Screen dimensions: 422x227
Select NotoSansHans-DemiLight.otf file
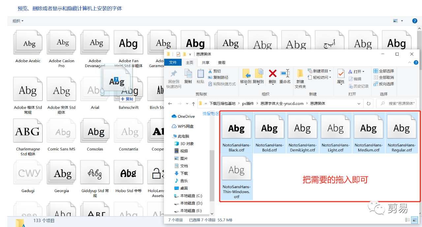303,133
